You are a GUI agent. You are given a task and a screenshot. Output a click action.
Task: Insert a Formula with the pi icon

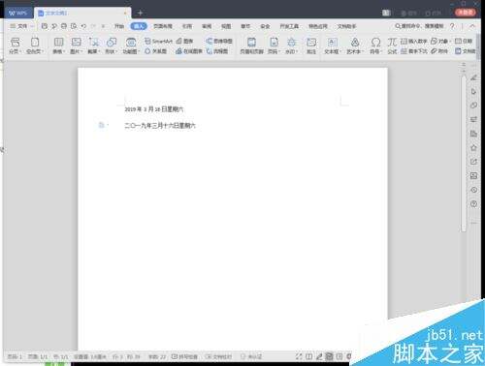(392, 45)
